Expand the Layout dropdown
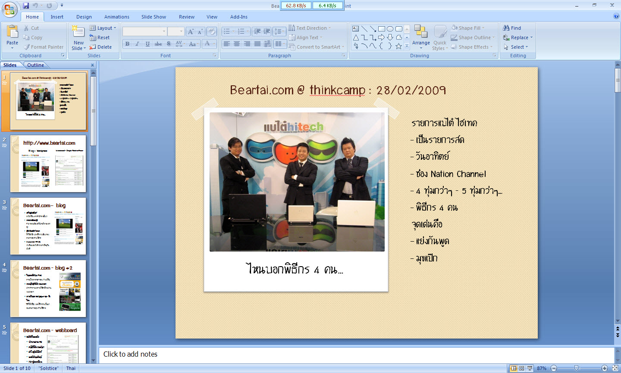 103,28
